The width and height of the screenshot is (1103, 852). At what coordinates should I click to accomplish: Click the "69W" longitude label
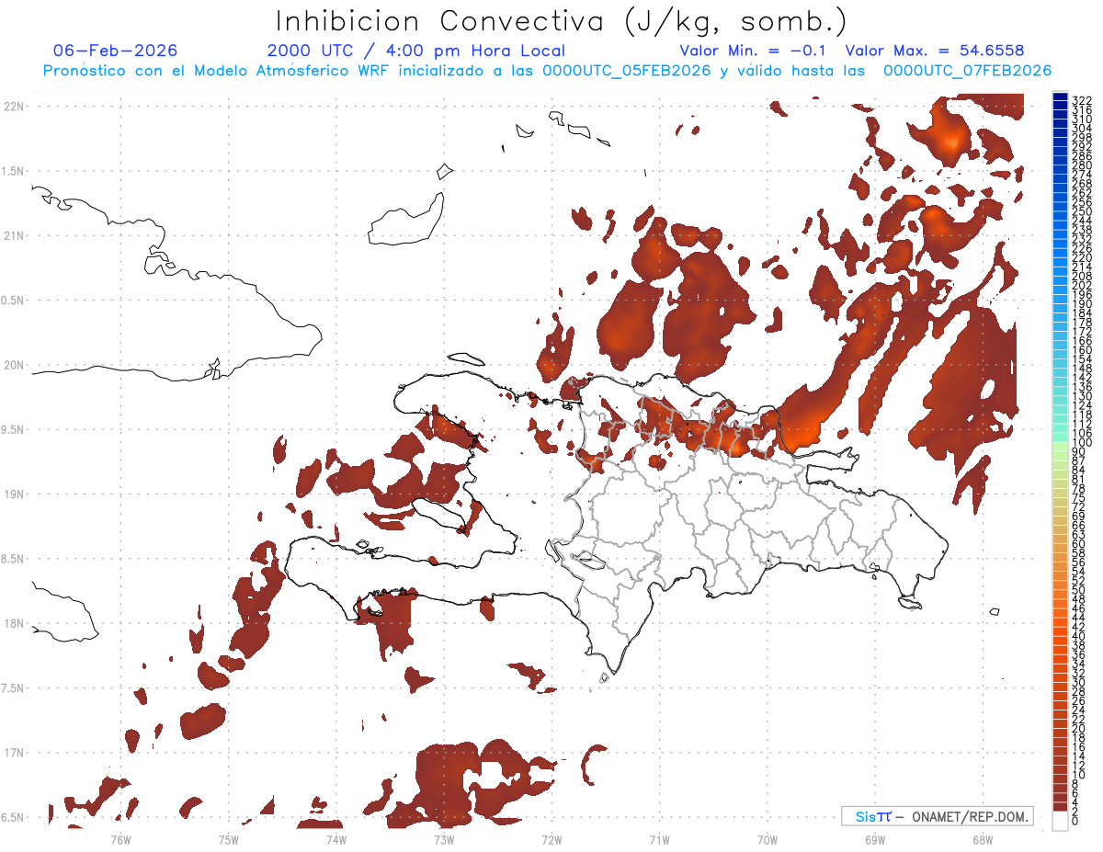874,839
